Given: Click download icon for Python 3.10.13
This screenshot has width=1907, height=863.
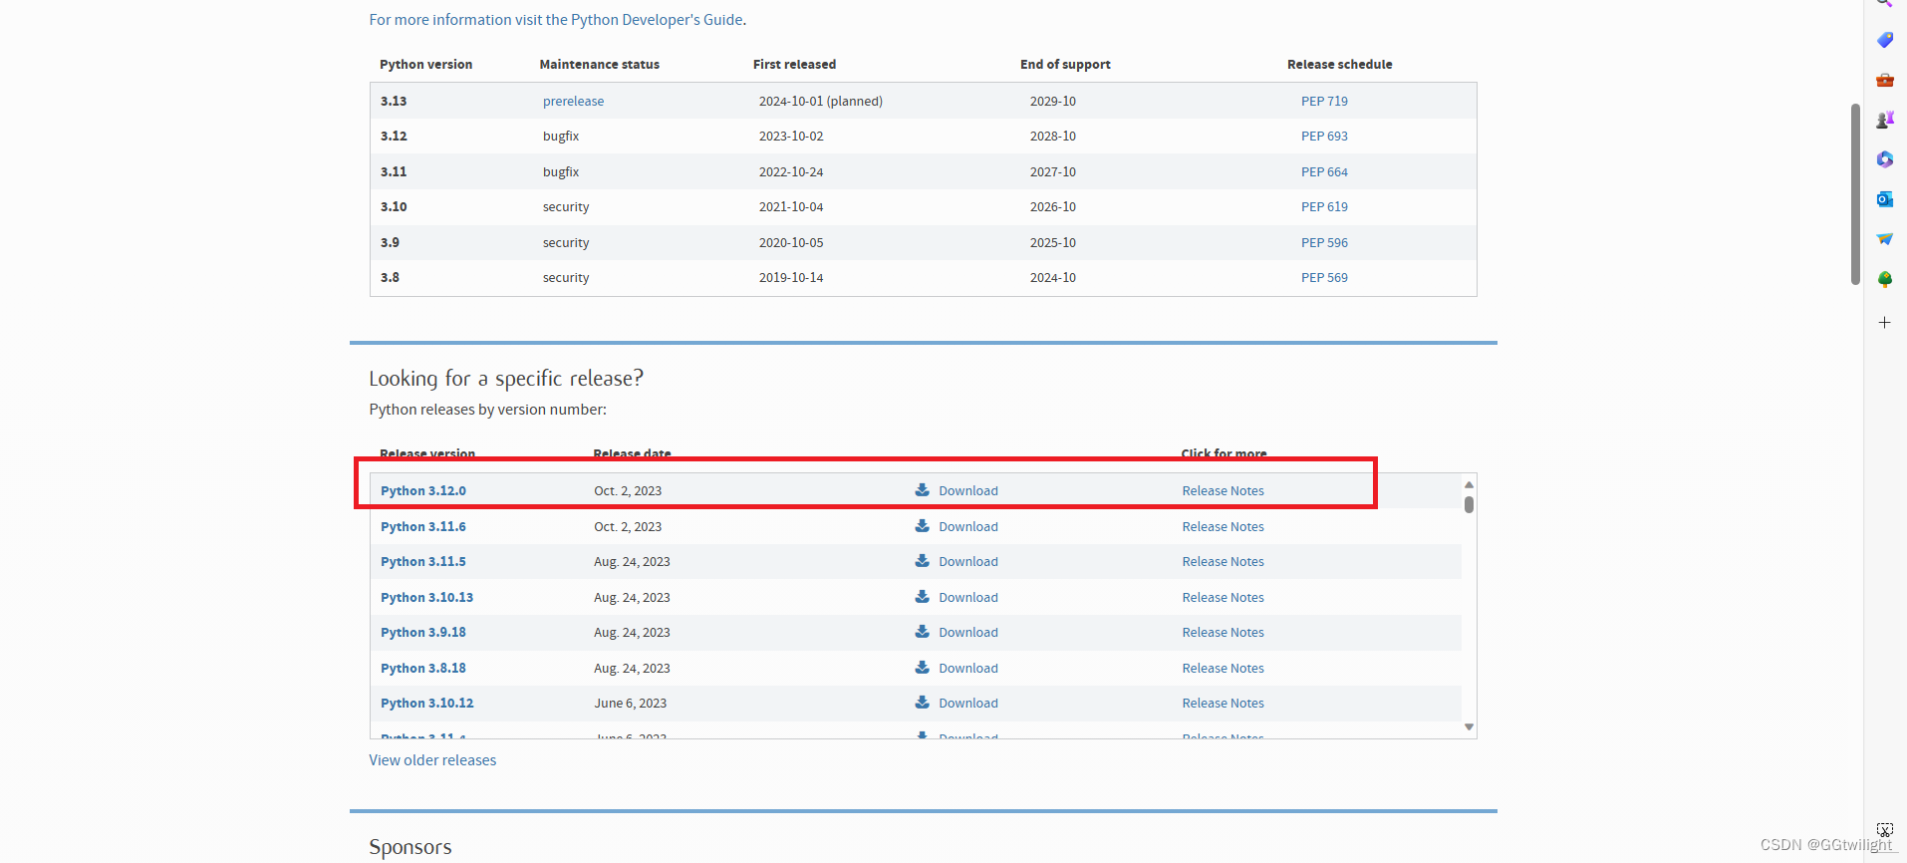Looking at the screenshot, I should tap(923, 597).
